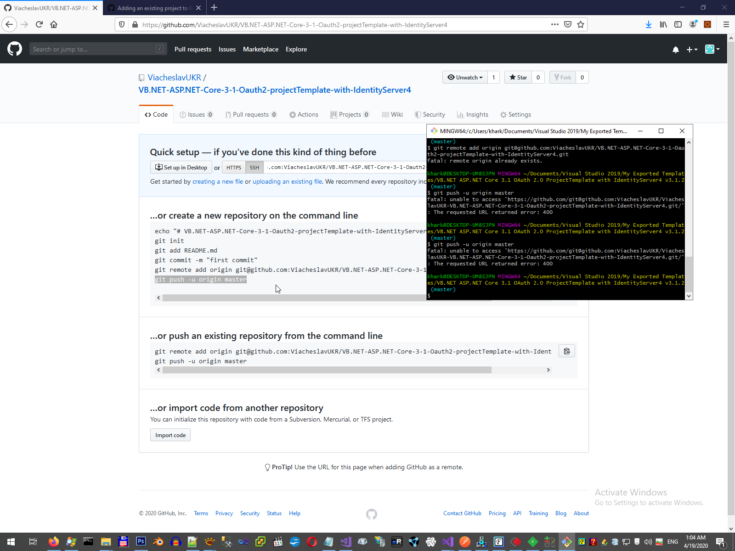The width and height of the screenshot is (735, 551).
Task: Open Blender from the taskbar
Action: point(158,542)
